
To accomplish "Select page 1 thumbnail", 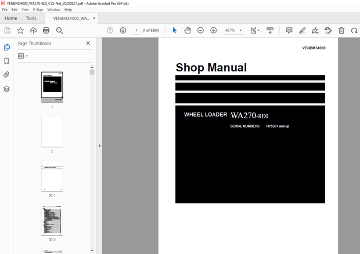I will pyautogui.click(x=52, y=87).
